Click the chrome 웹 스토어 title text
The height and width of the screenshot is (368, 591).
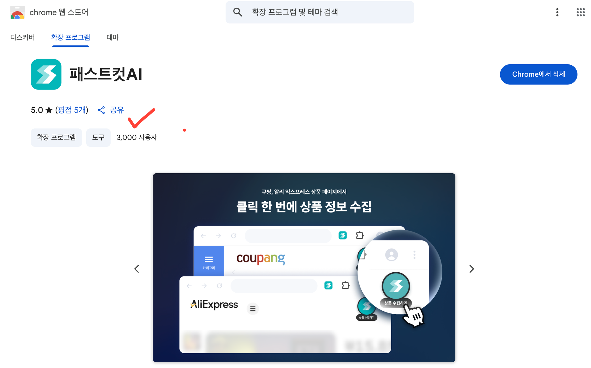coord(59,12)
